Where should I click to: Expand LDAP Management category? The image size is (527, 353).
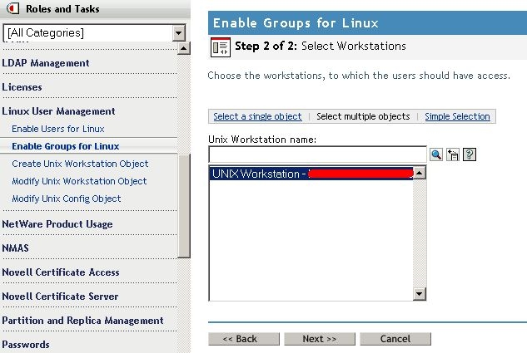pos(46,63)
